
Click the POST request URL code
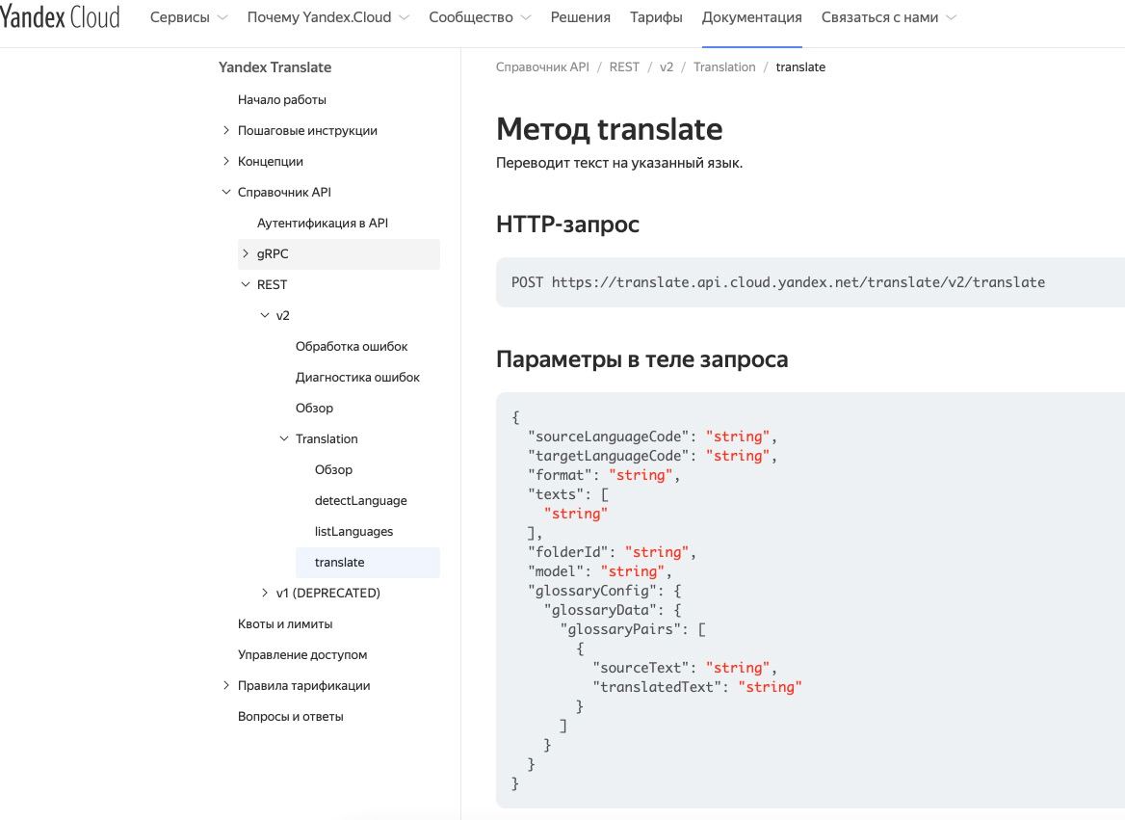click(777, 282)
